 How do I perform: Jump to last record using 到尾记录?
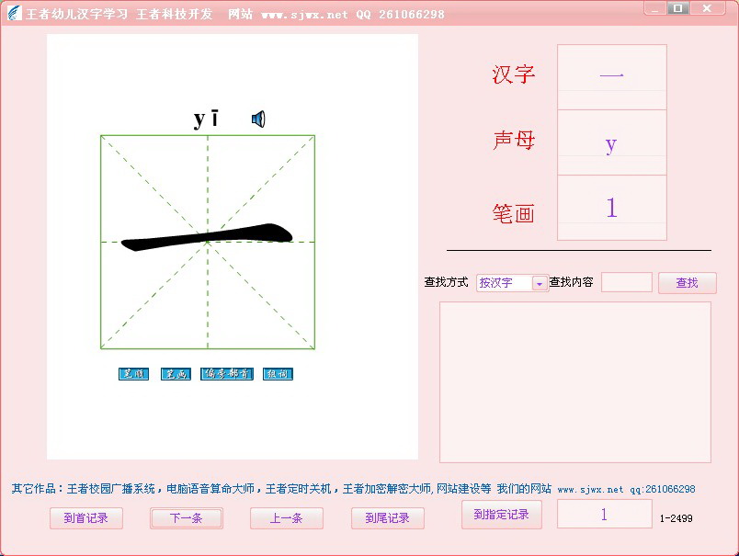pyautogui.click(x=387, y=517)
